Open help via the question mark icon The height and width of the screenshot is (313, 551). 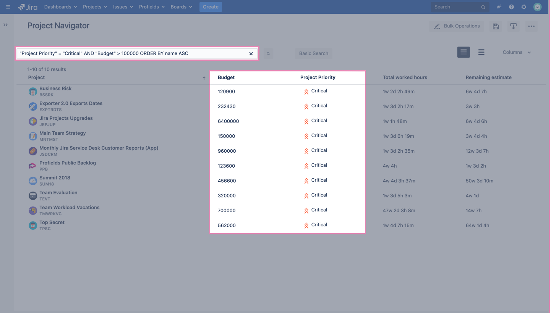[511, 6]
